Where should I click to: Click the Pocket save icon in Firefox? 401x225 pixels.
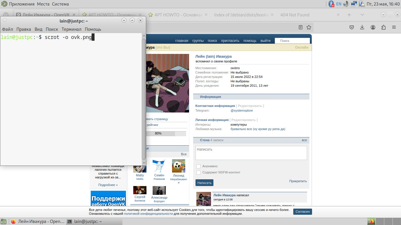click(352, 27)
